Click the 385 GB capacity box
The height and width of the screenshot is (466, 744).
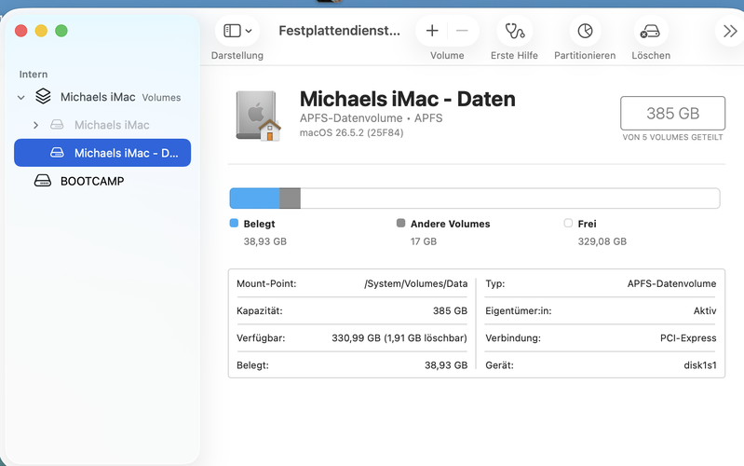click(672, 113)
